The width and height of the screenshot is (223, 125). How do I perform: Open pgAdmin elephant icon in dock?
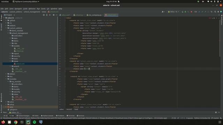[41, 122]
